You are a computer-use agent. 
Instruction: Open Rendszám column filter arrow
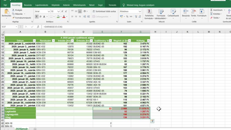click(53, 41)
